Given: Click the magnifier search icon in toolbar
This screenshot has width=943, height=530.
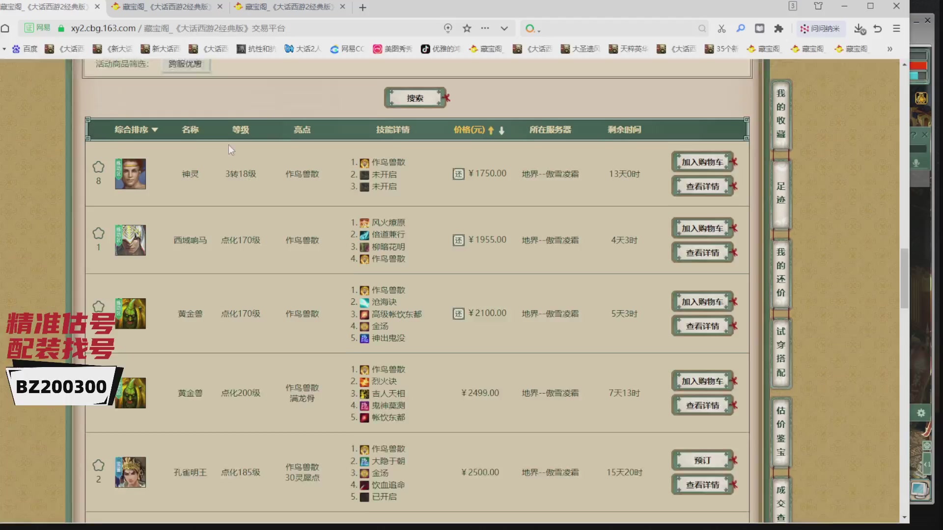Looking at the screenshot, I should click(x=741, y=28).
